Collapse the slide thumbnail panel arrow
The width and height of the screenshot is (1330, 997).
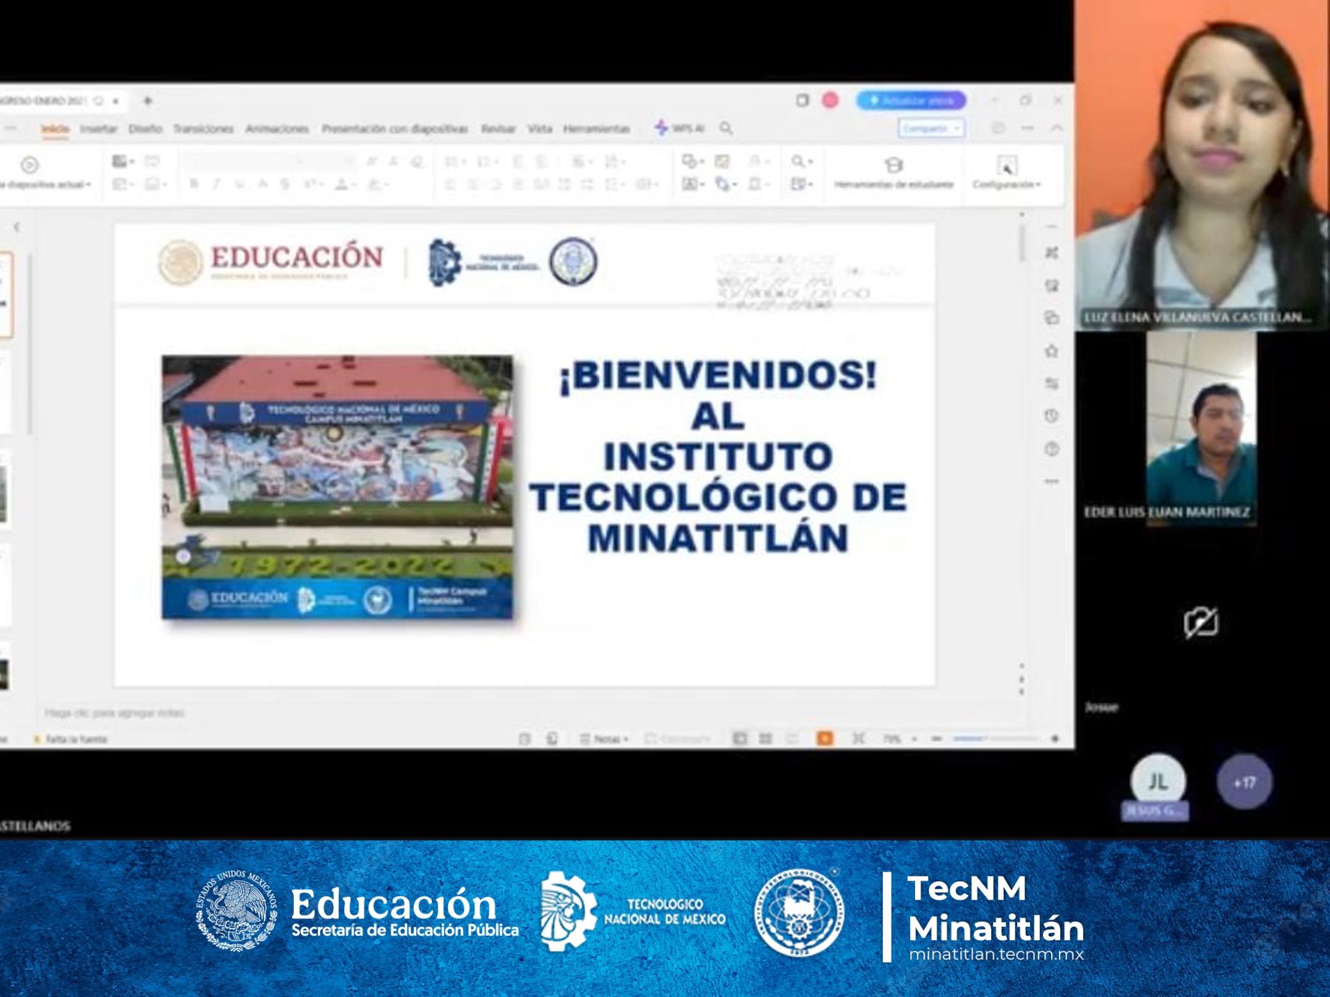point(17,227)
